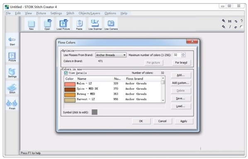Image resolution: width=248 pixels, height=159 pixels.
Task: Toggle the View Details checkbox
Action: pyautogui.click(x=66, y=73)
